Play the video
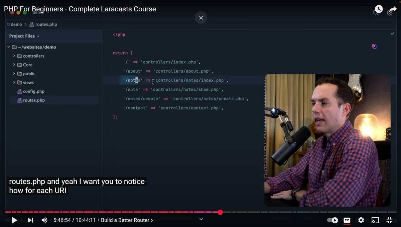 pyautogui.click(x=14, y=220)
